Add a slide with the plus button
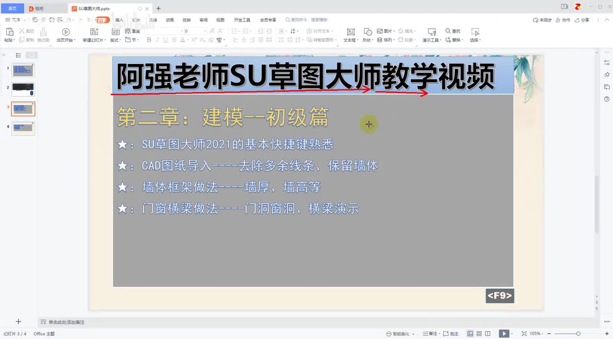 [18, 322]
